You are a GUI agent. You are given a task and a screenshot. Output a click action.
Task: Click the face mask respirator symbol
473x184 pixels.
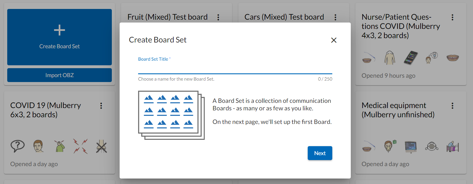tap(432, 146)
